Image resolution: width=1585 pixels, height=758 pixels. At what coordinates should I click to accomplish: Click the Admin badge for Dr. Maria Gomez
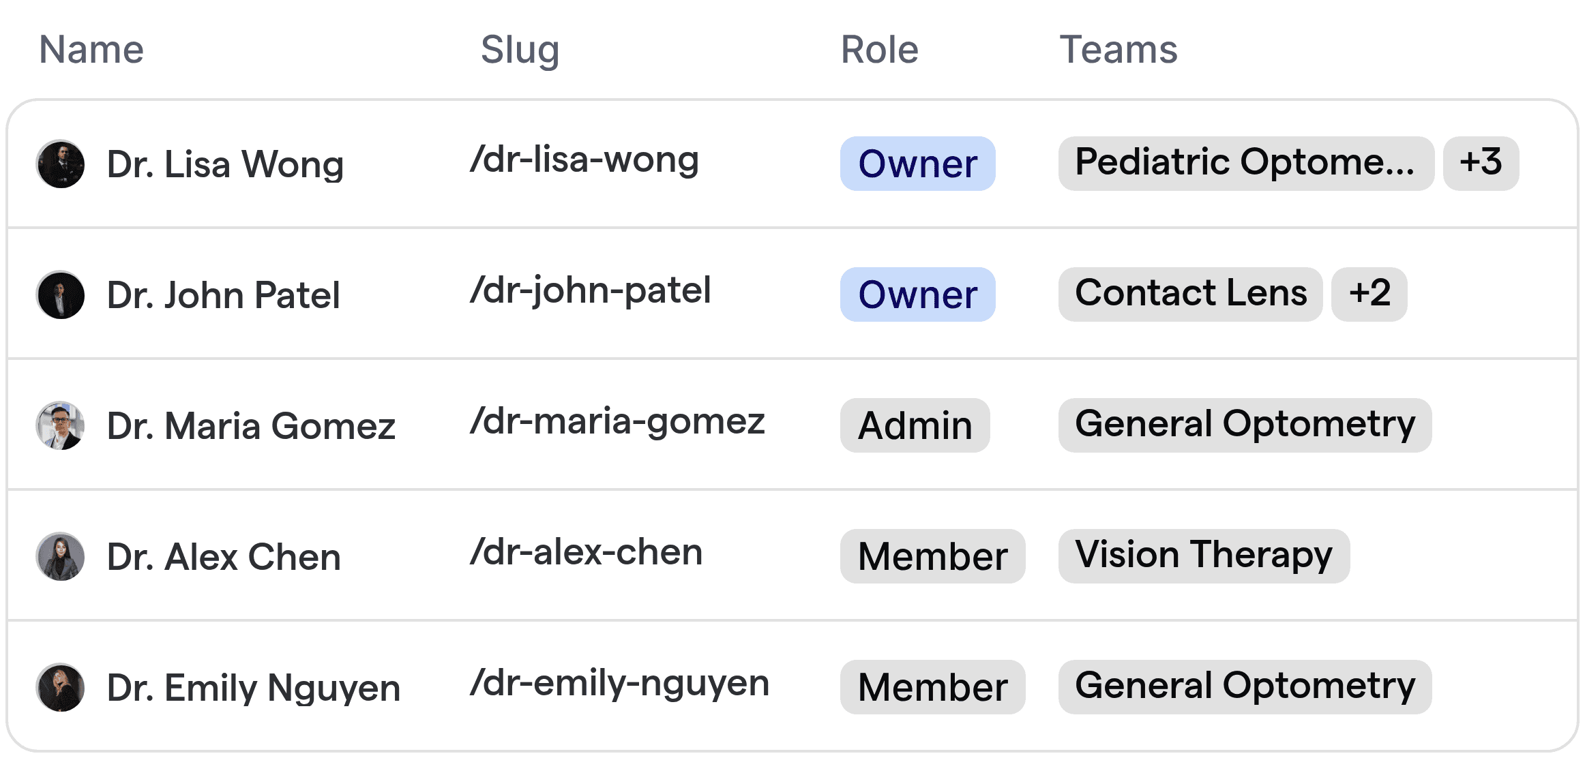coord(915,425)
